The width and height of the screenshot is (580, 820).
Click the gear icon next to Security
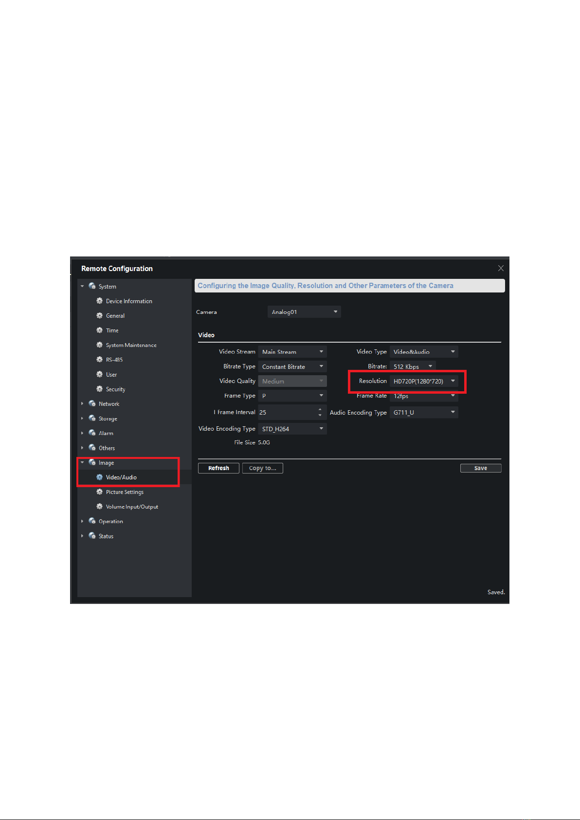pos(99,389)
